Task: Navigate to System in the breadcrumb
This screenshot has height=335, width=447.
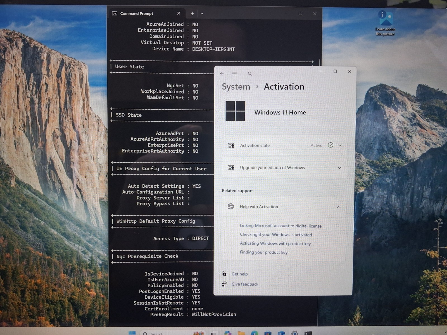Action: tap(236, 87)
